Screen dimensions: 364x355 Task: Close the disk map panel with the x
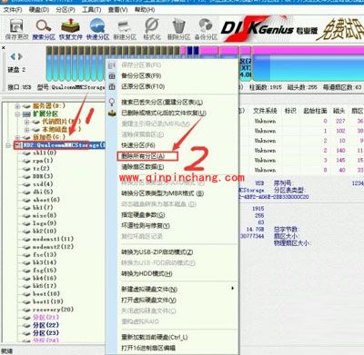click(x=4, y=48)
